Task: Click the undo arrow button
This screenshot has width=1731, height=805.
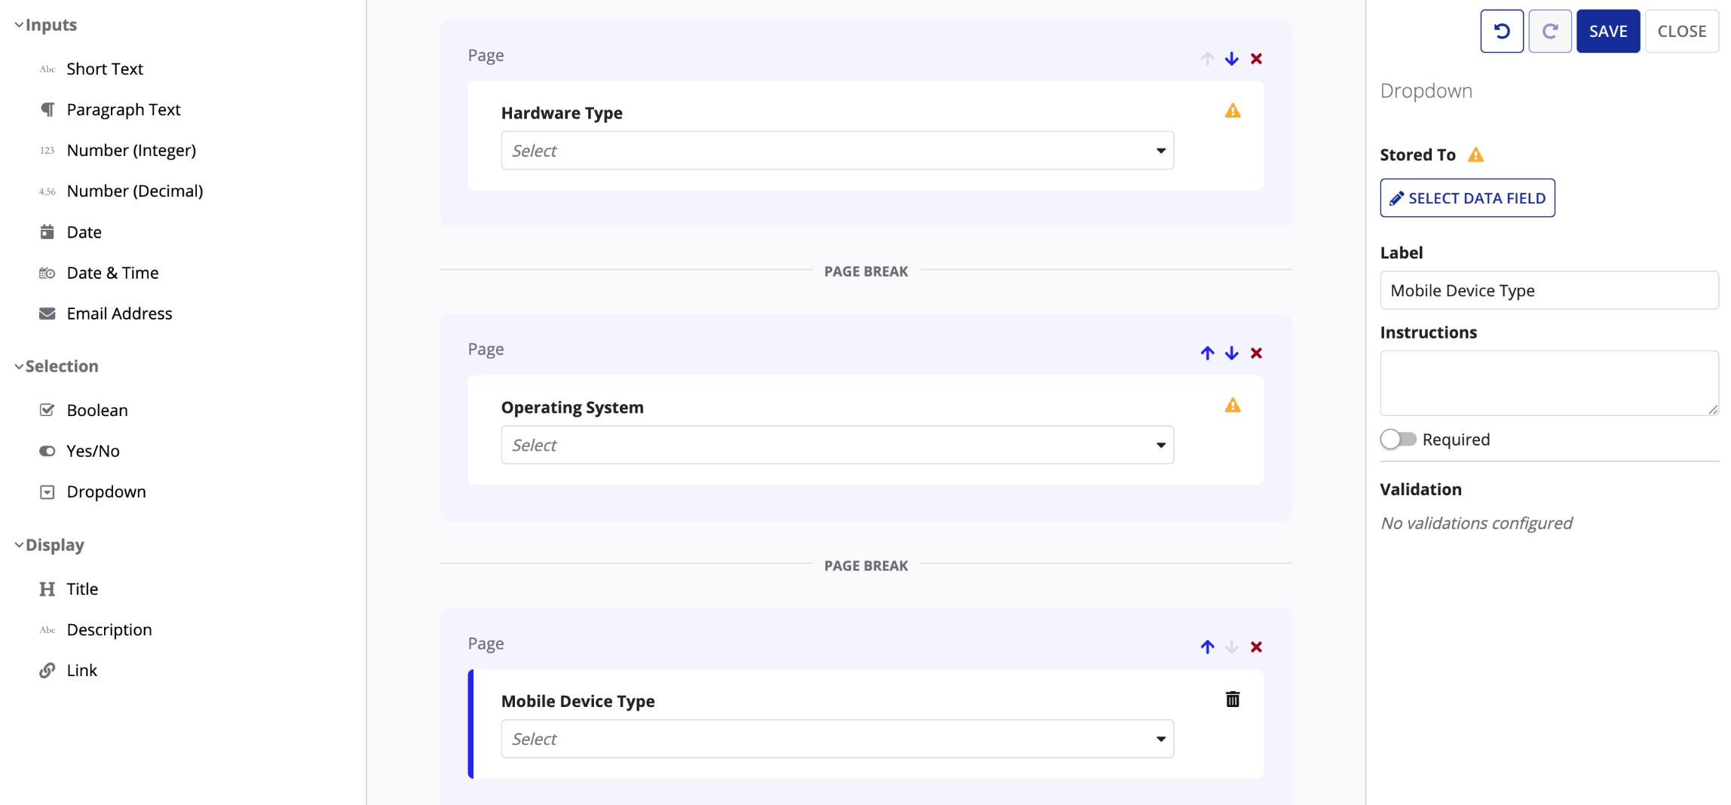Action: [x=1501, y=31]
